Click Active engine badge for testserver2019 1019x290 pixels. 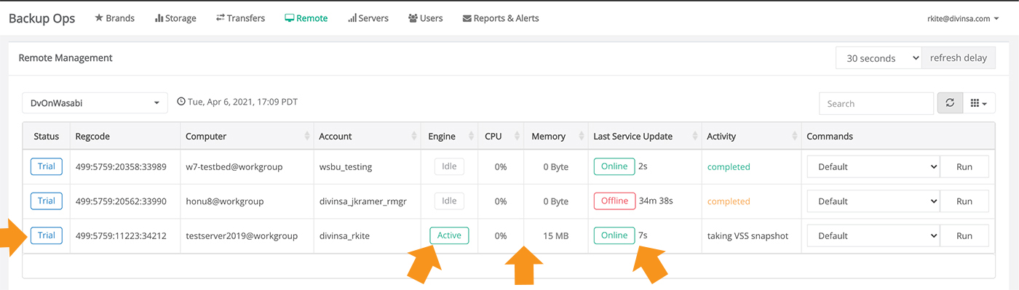click(x=449, y=235)
